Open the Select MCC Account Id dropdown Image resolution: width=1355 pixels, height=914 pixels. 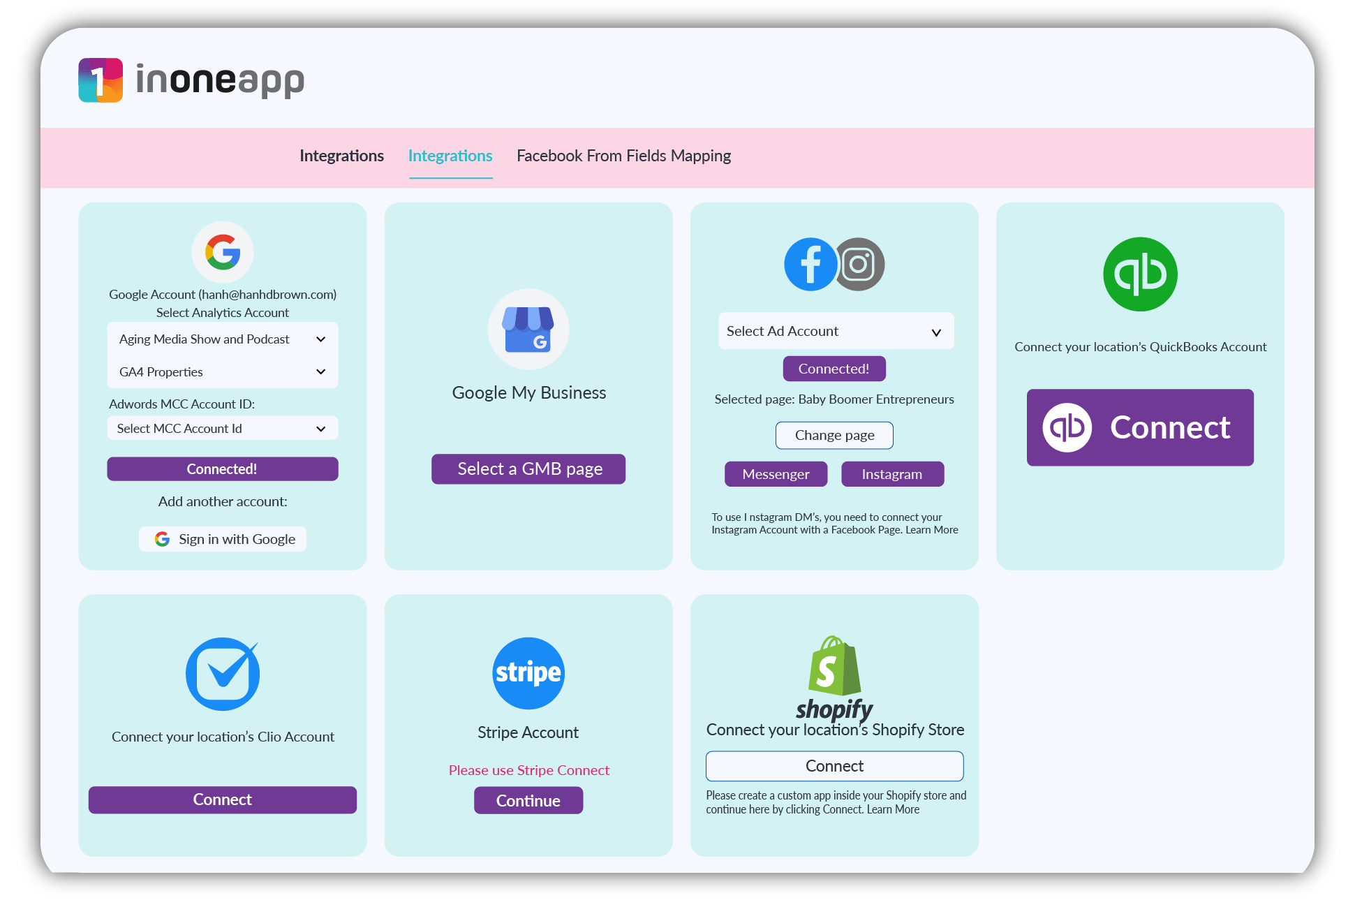pos(223,429)
